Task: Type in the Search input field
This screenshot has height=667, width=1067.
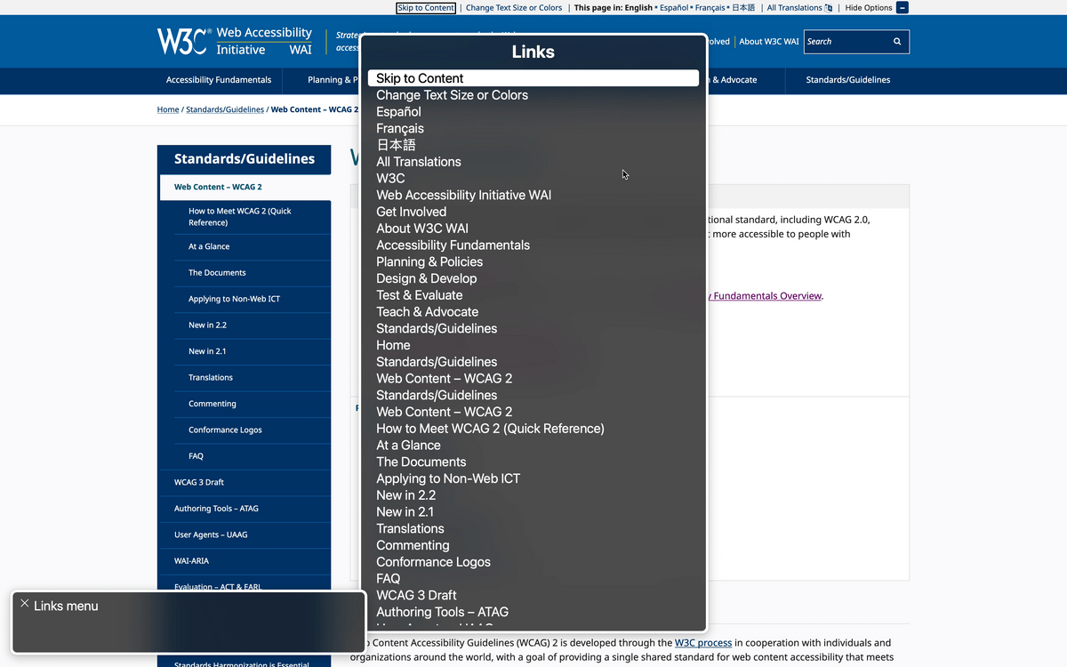Action: (845, 42)
